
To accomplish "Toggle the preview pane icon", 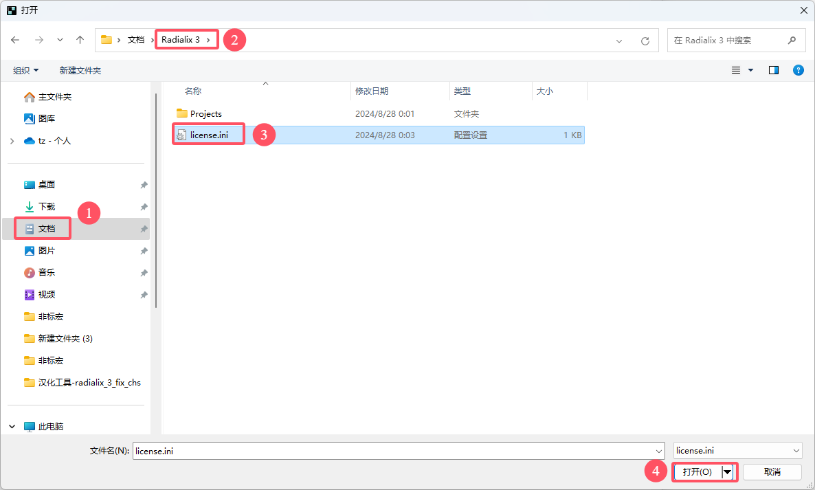I will point(773,70).
